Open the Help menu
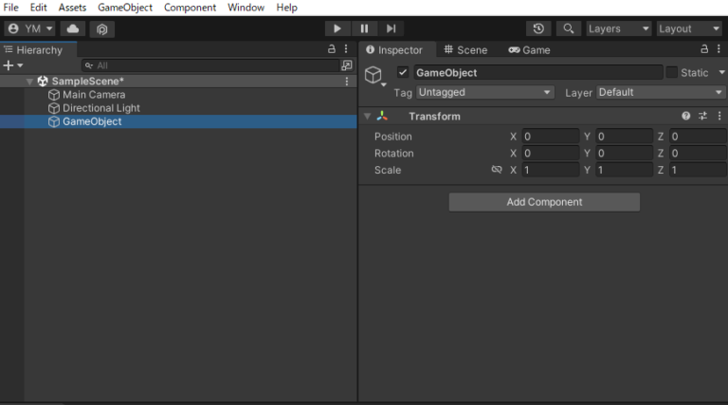Image resolution: width=728 pixels, height=405 pixels. [x=286, y=8]
